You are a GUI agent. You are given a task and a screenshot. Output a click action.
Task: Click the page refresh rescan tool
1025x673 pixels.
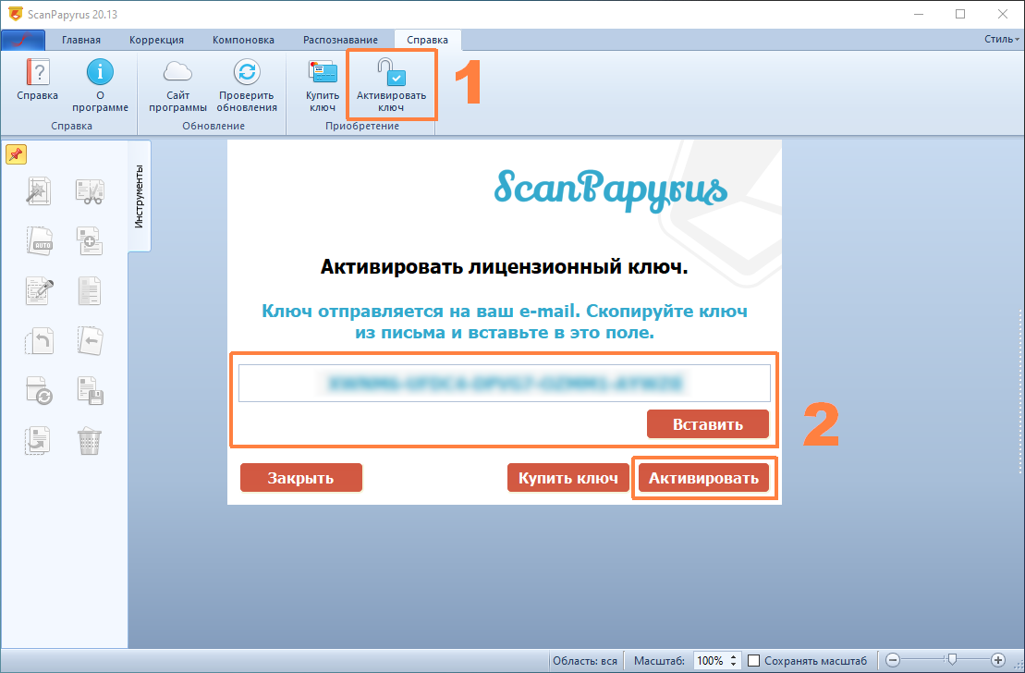(x=39, y=390)
